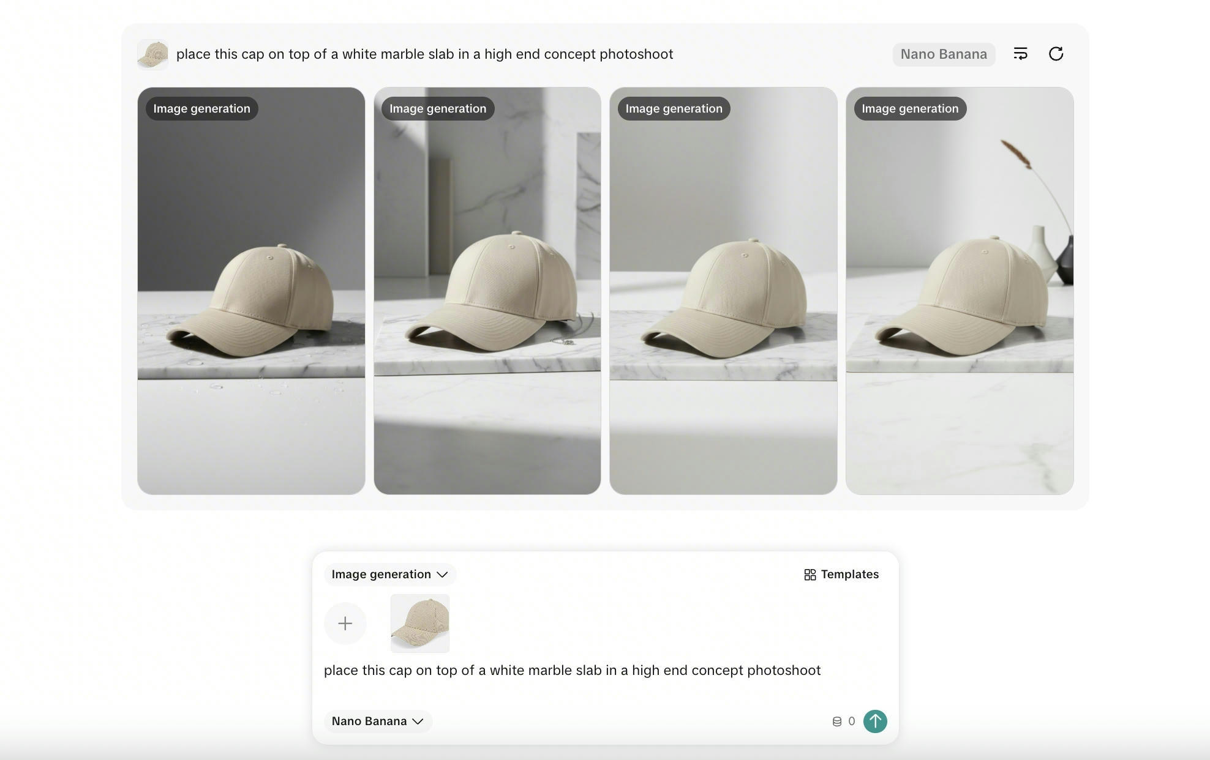1210x760 pixels.
Task: Click the refresh/regenerate icon at top right
Action: click(1056, 54)
